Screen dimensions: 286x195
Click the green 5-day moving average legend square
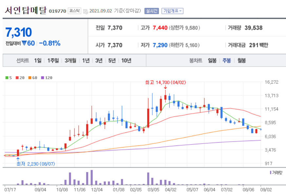pyautogui.click(x=7, y=78)
